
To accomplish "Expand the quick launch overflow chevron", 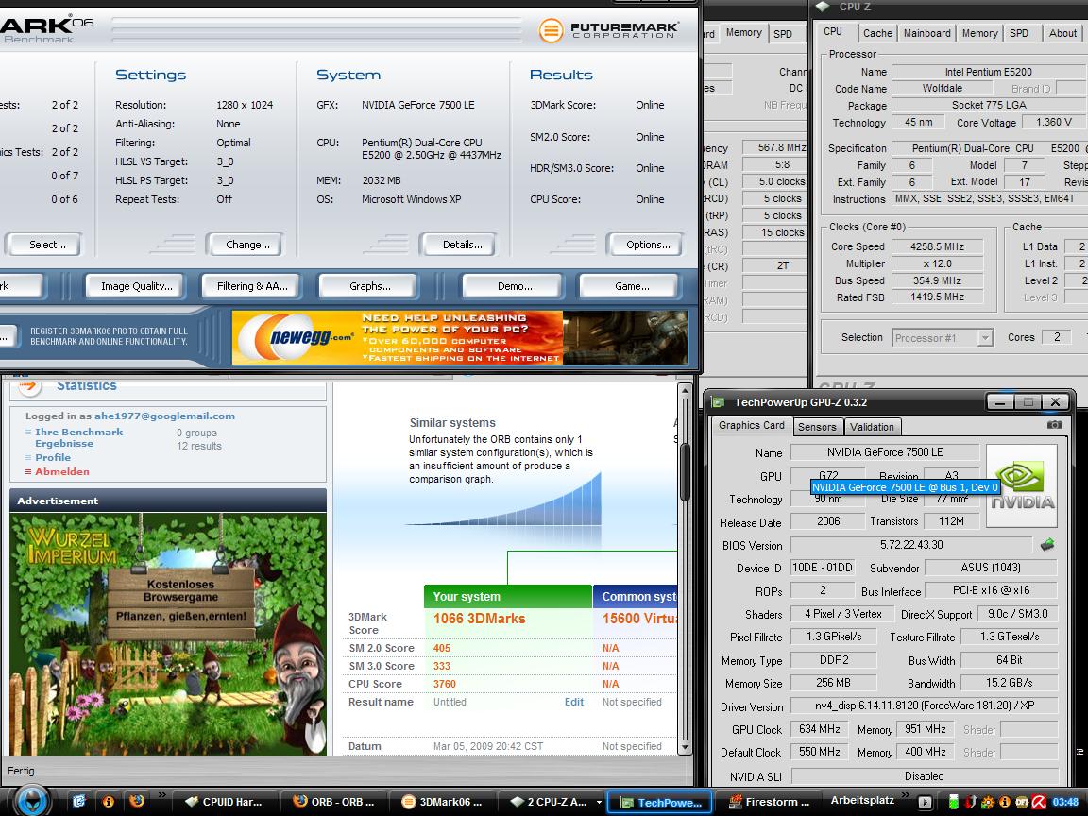I will click(161, 795).
